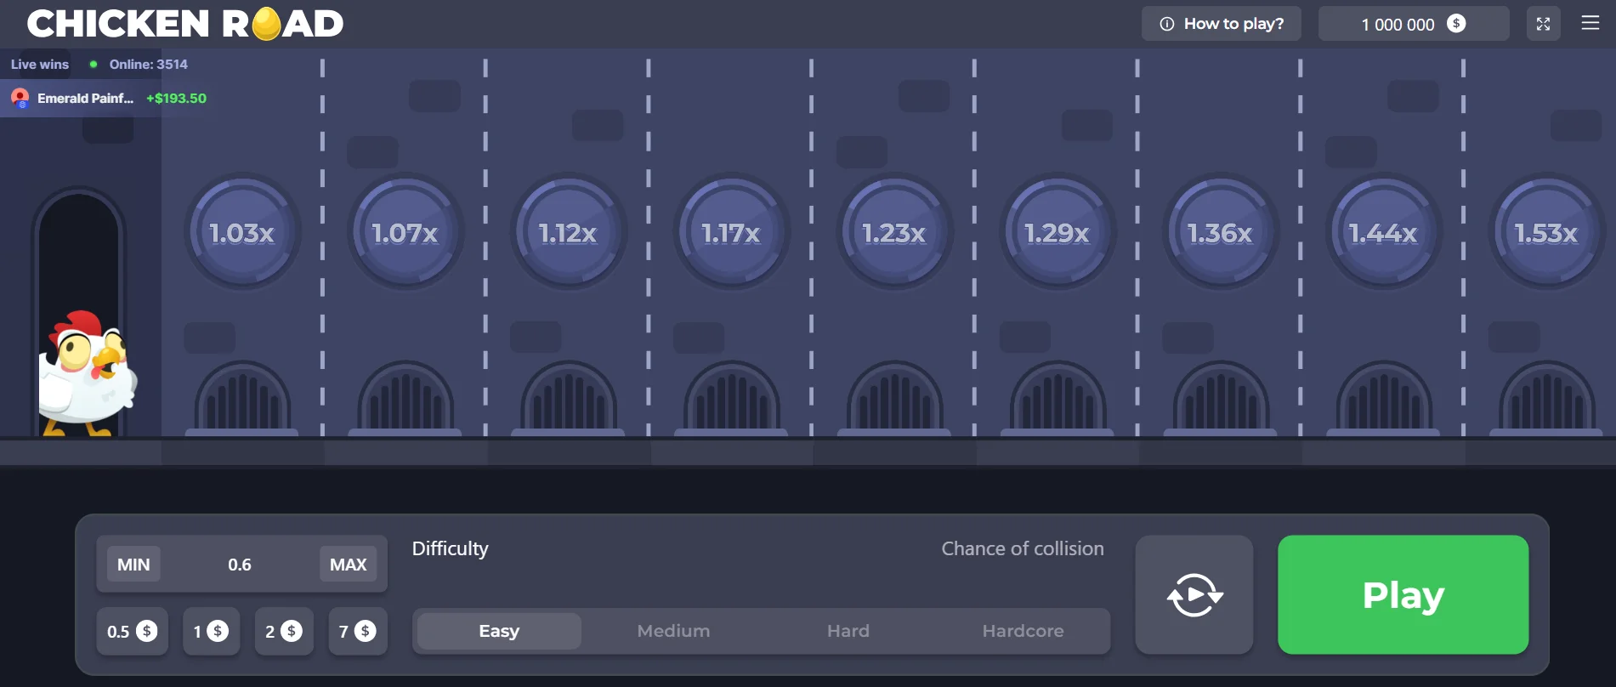Click the Emerald Painf... player name

(x=85, y=99)
